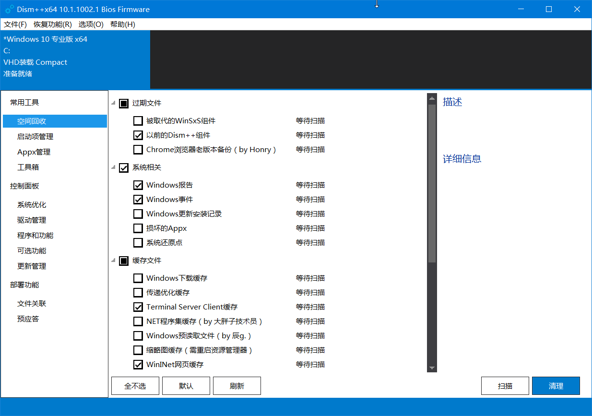Click the 控制面板 section header

click(24, 186)
